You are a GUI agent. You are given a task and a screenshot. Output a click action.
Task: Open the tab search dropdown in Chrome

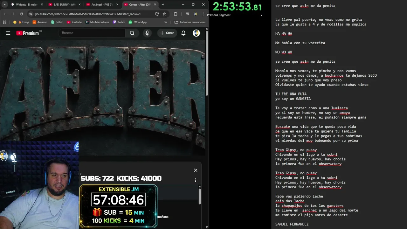click(4, 4)
